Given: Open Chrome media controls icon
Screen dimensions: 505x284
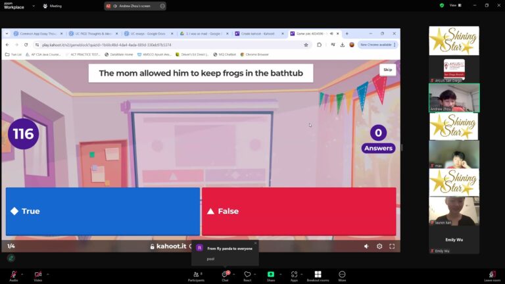Looking at the screenshot, I should [333, 45].
